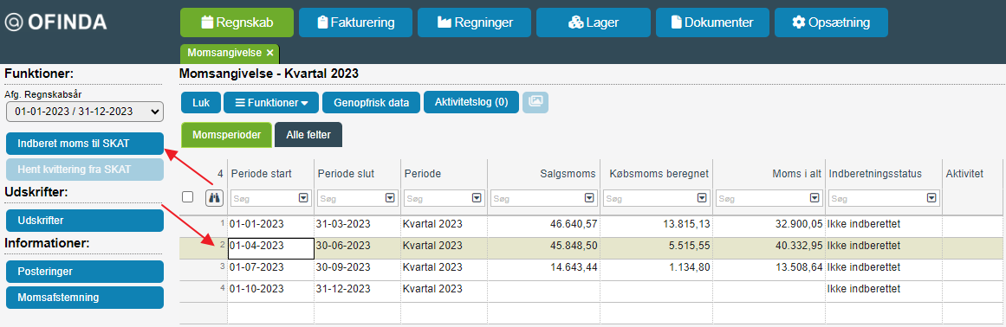Expand the Afg. Regnskabsår year dropdown
Image resolution: width=1006 pixels, height=327 pixels.
click(x=85, y=112)
